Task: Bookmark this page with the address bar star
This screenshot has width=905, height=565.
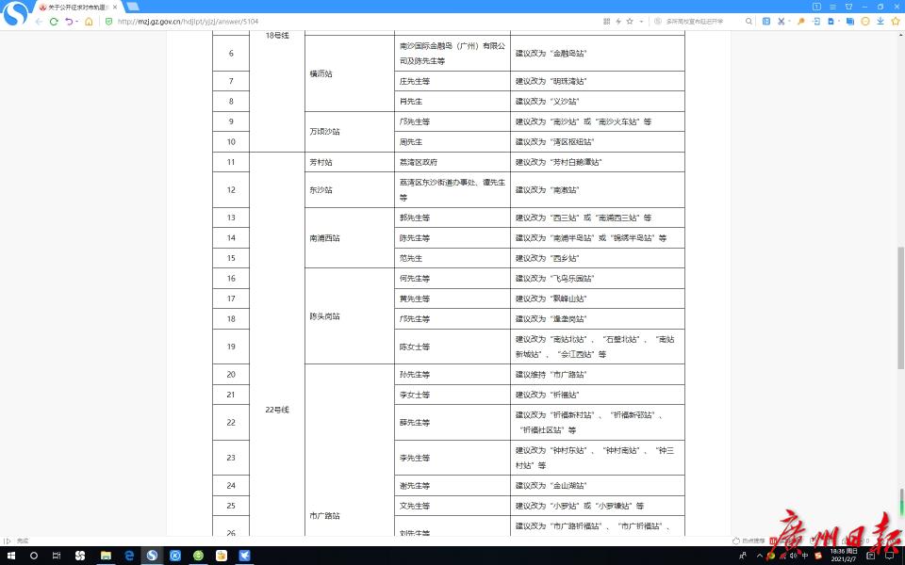Action: [x=629, y=21]
